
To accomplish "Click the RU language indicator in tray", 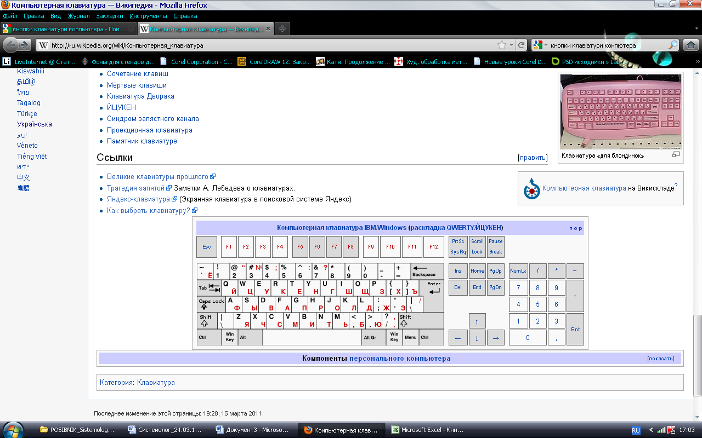I will click(636, 430).
